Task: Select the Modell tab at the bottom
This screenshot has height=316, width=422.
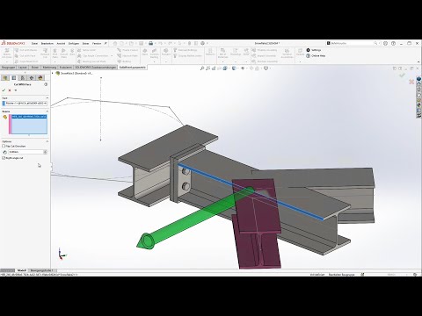Action: pyautogui.click(x=22, y=270)
